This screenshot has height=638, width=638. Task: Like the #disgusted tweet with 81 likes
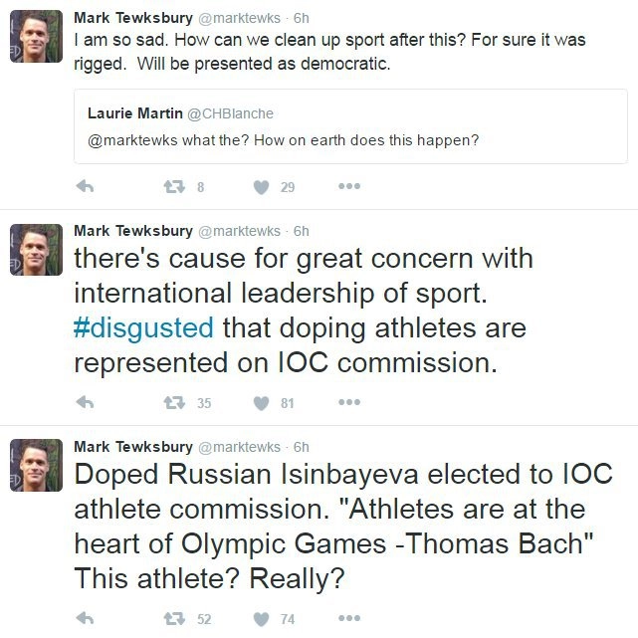(262, 402)
